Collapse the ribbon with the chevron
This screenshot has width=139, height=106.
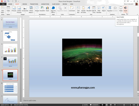click(137, 14)
